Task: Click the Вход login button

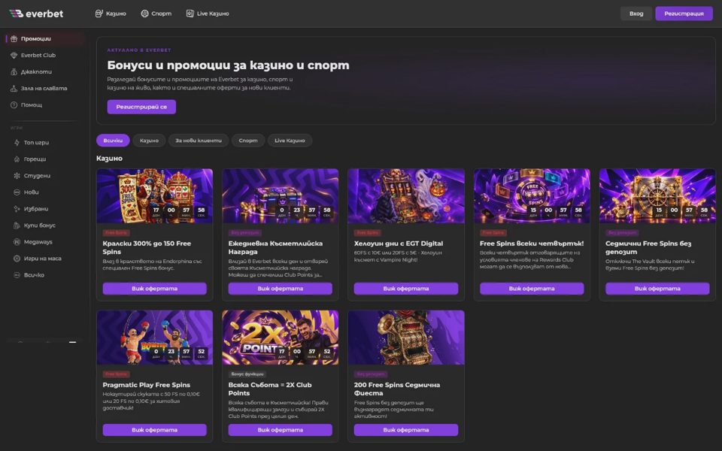Action: click(x=636, y=14)
